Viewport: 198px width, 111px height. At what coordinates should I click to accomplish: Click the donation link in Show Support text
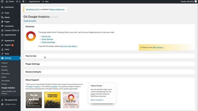click(x=54, y=87)
